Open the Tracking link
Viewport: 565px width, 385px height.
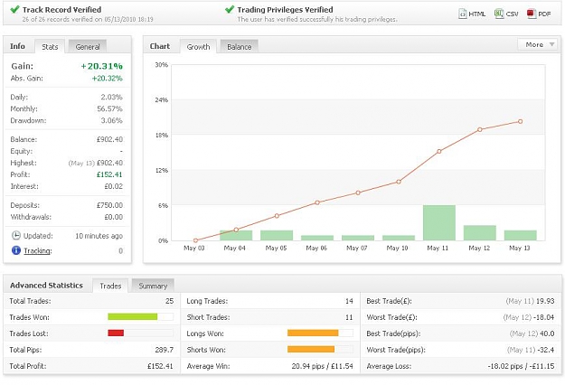click(38, 250)
